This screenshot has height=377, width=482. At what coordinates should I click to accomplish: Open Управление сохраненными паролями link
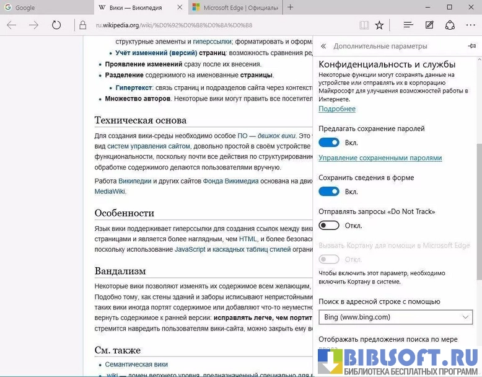380,158
